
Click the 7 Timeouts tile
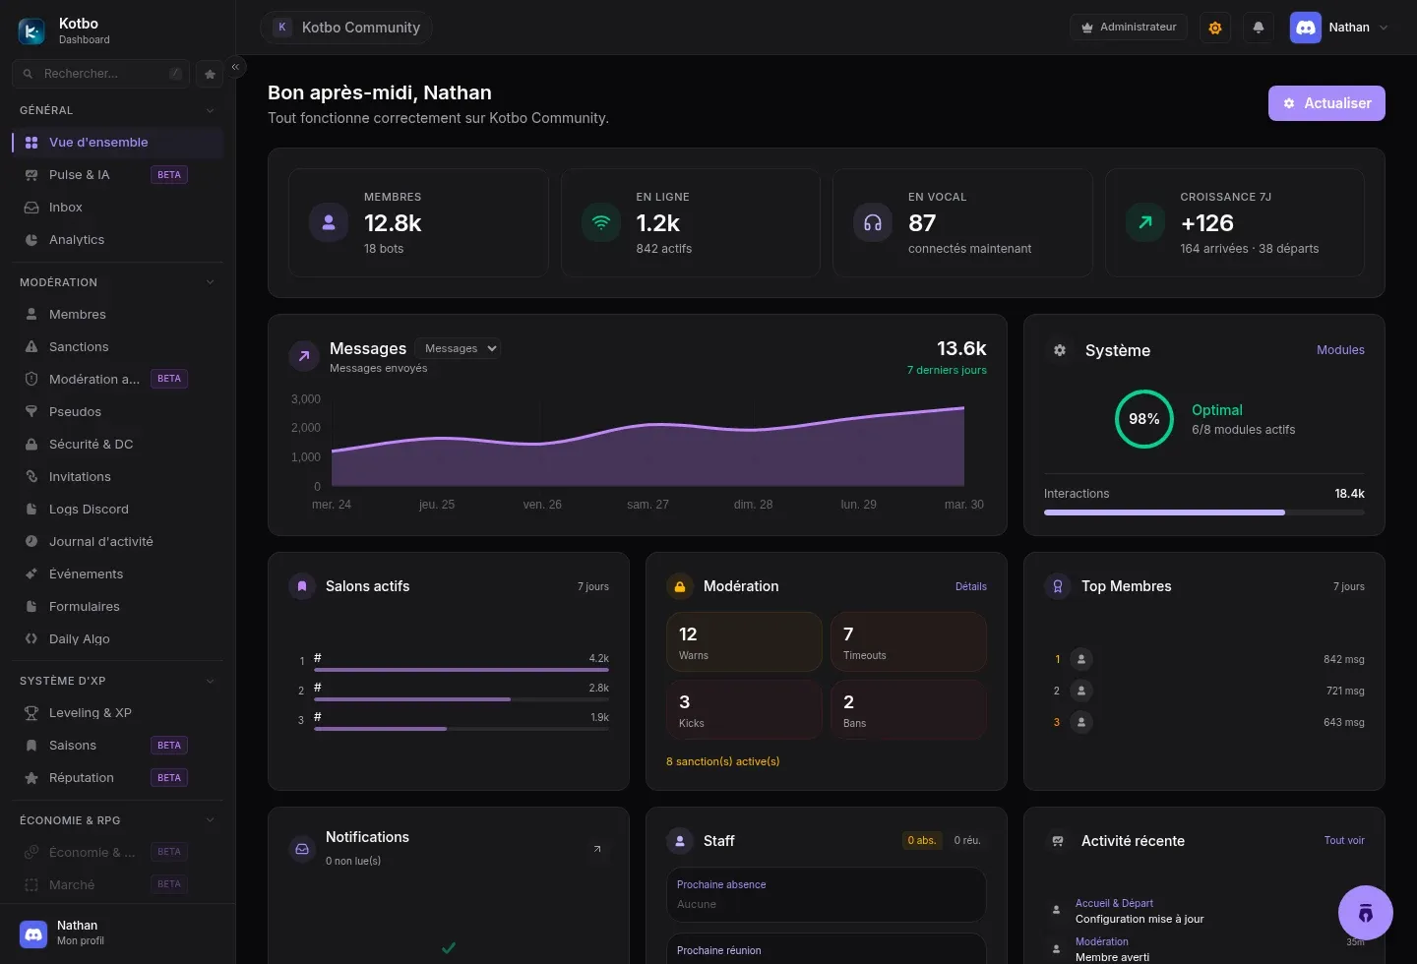coord(908,641)
